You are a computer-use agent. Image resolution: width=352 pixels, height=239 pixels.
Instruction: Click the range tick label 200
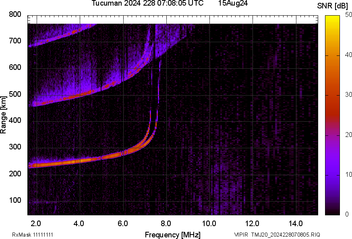tap(15, 174)
